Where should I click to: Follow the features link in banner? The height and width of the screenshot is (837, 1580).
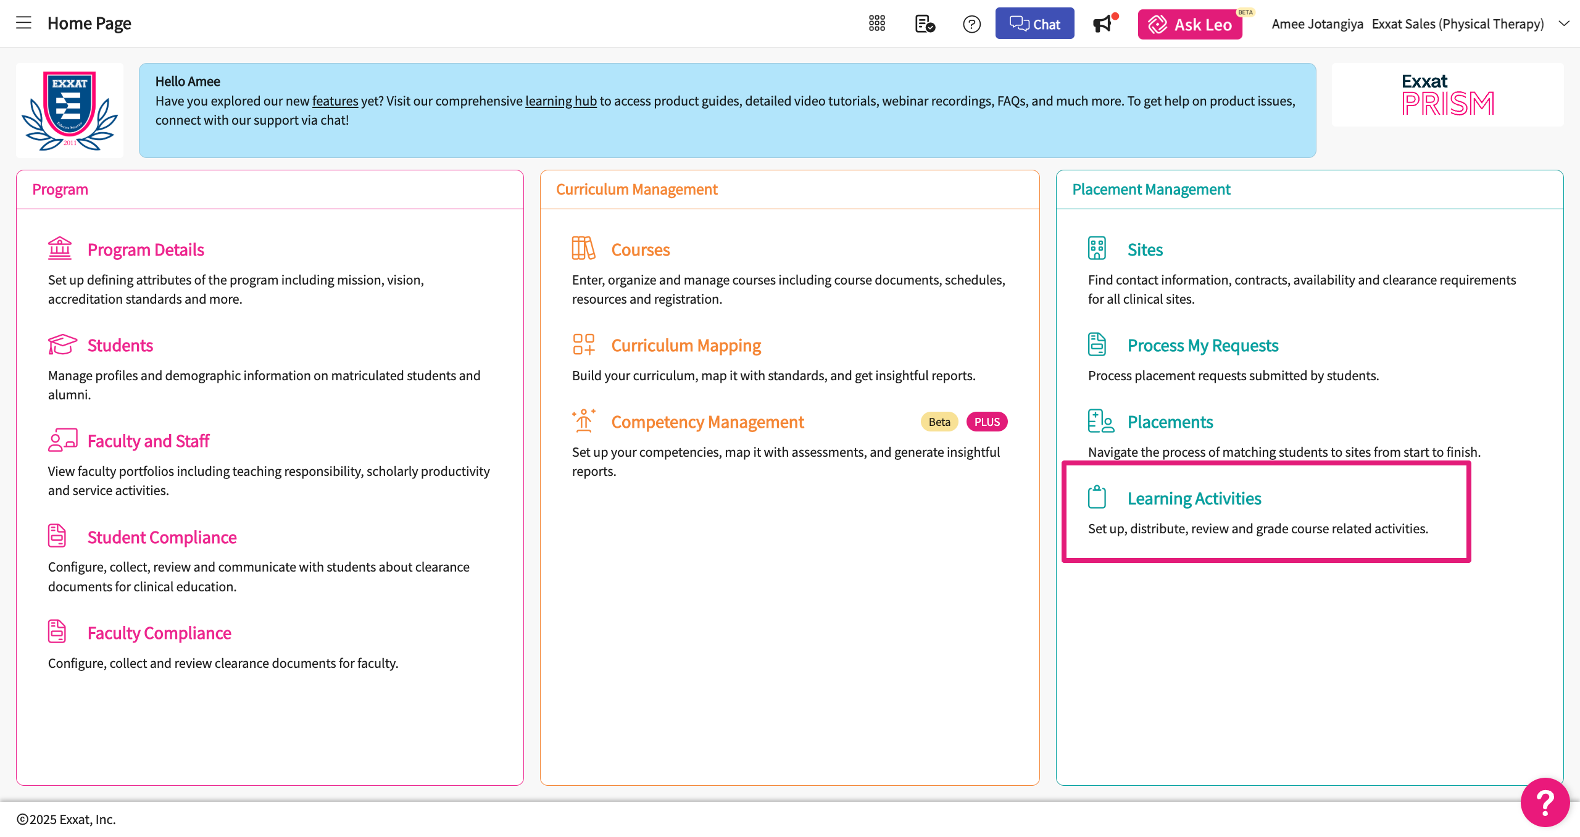click(x=335, y=101)
